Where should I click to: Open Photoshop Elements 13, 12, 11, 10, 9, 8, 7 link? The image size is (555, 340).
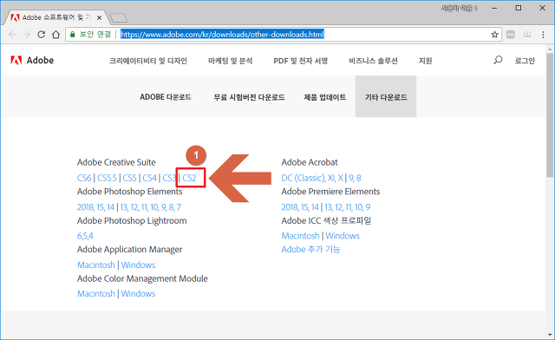[150, 206]
